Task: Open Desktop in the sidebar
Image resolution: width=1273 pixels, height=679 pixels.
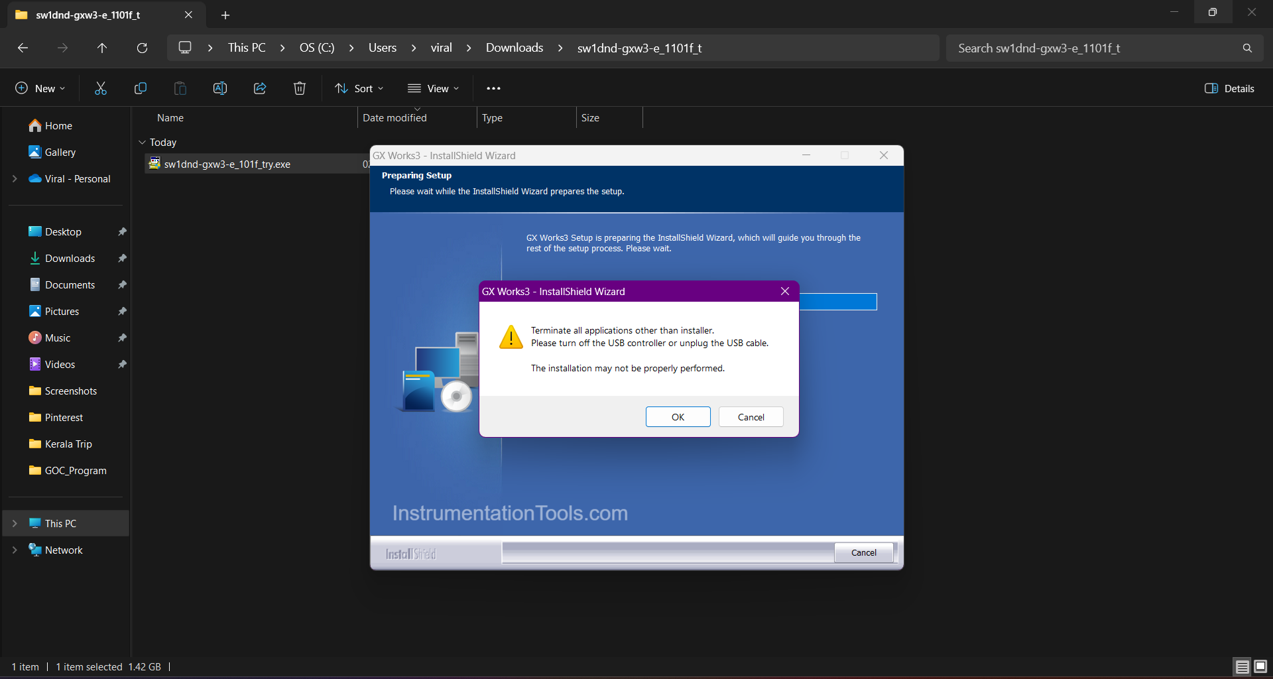Action: tap(55, 231)
